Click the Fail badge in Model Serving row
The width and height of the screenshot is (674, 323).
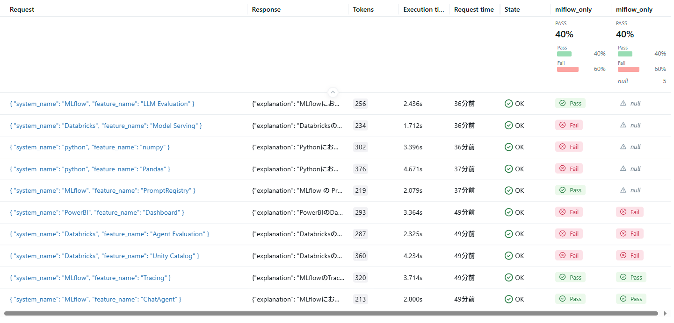[569, 125]
